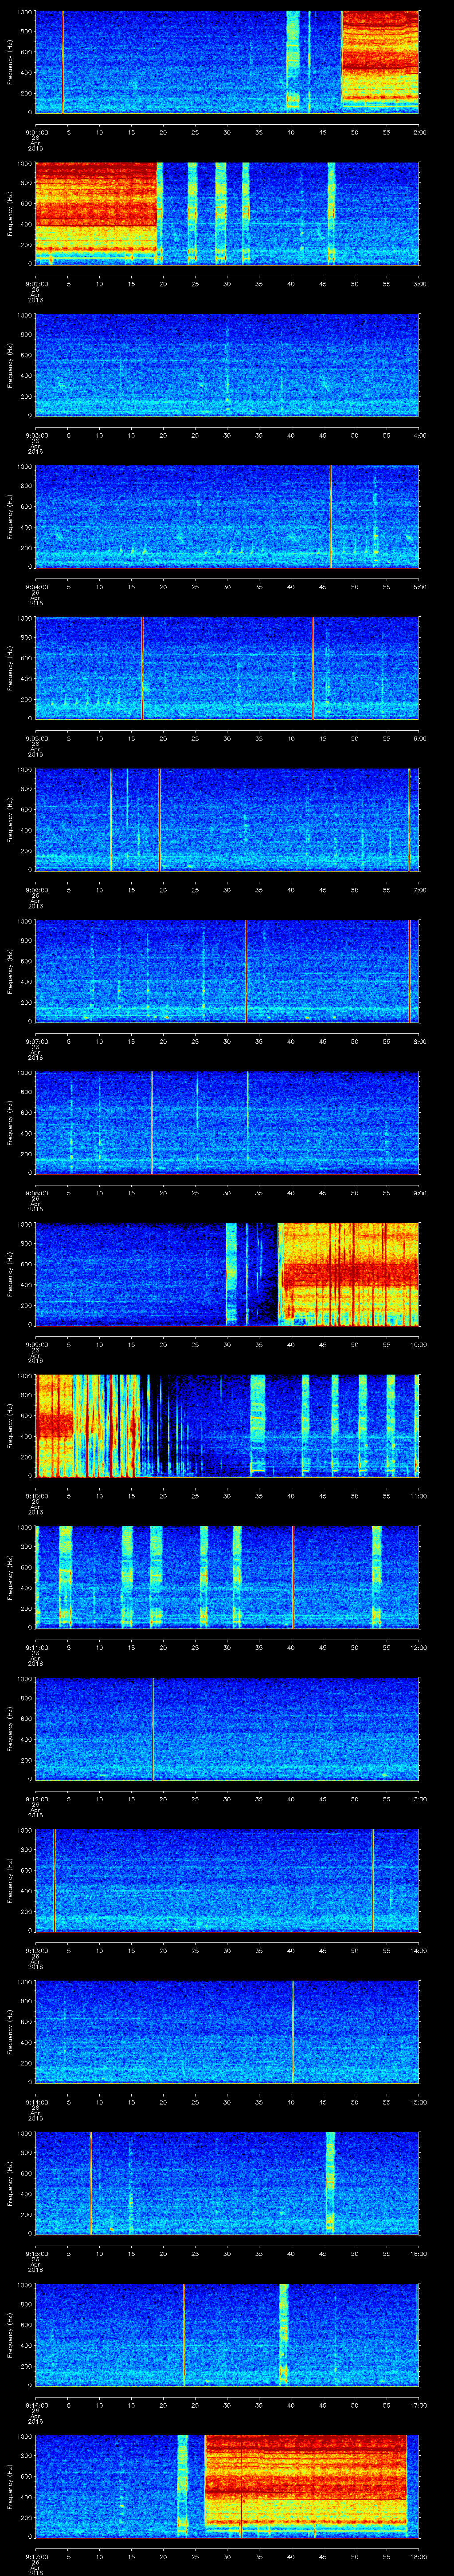
Task: Click the "3:00" end time label
Action: [419, 284]
